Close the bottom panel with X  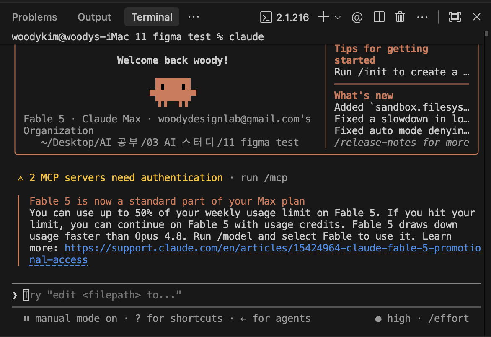click(x=477, y=17)
